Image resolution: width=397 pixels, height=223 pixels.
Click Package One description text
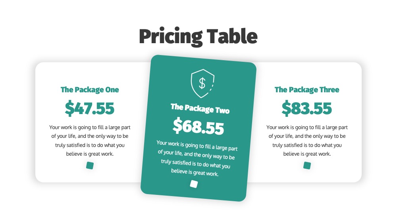[90, 141]
